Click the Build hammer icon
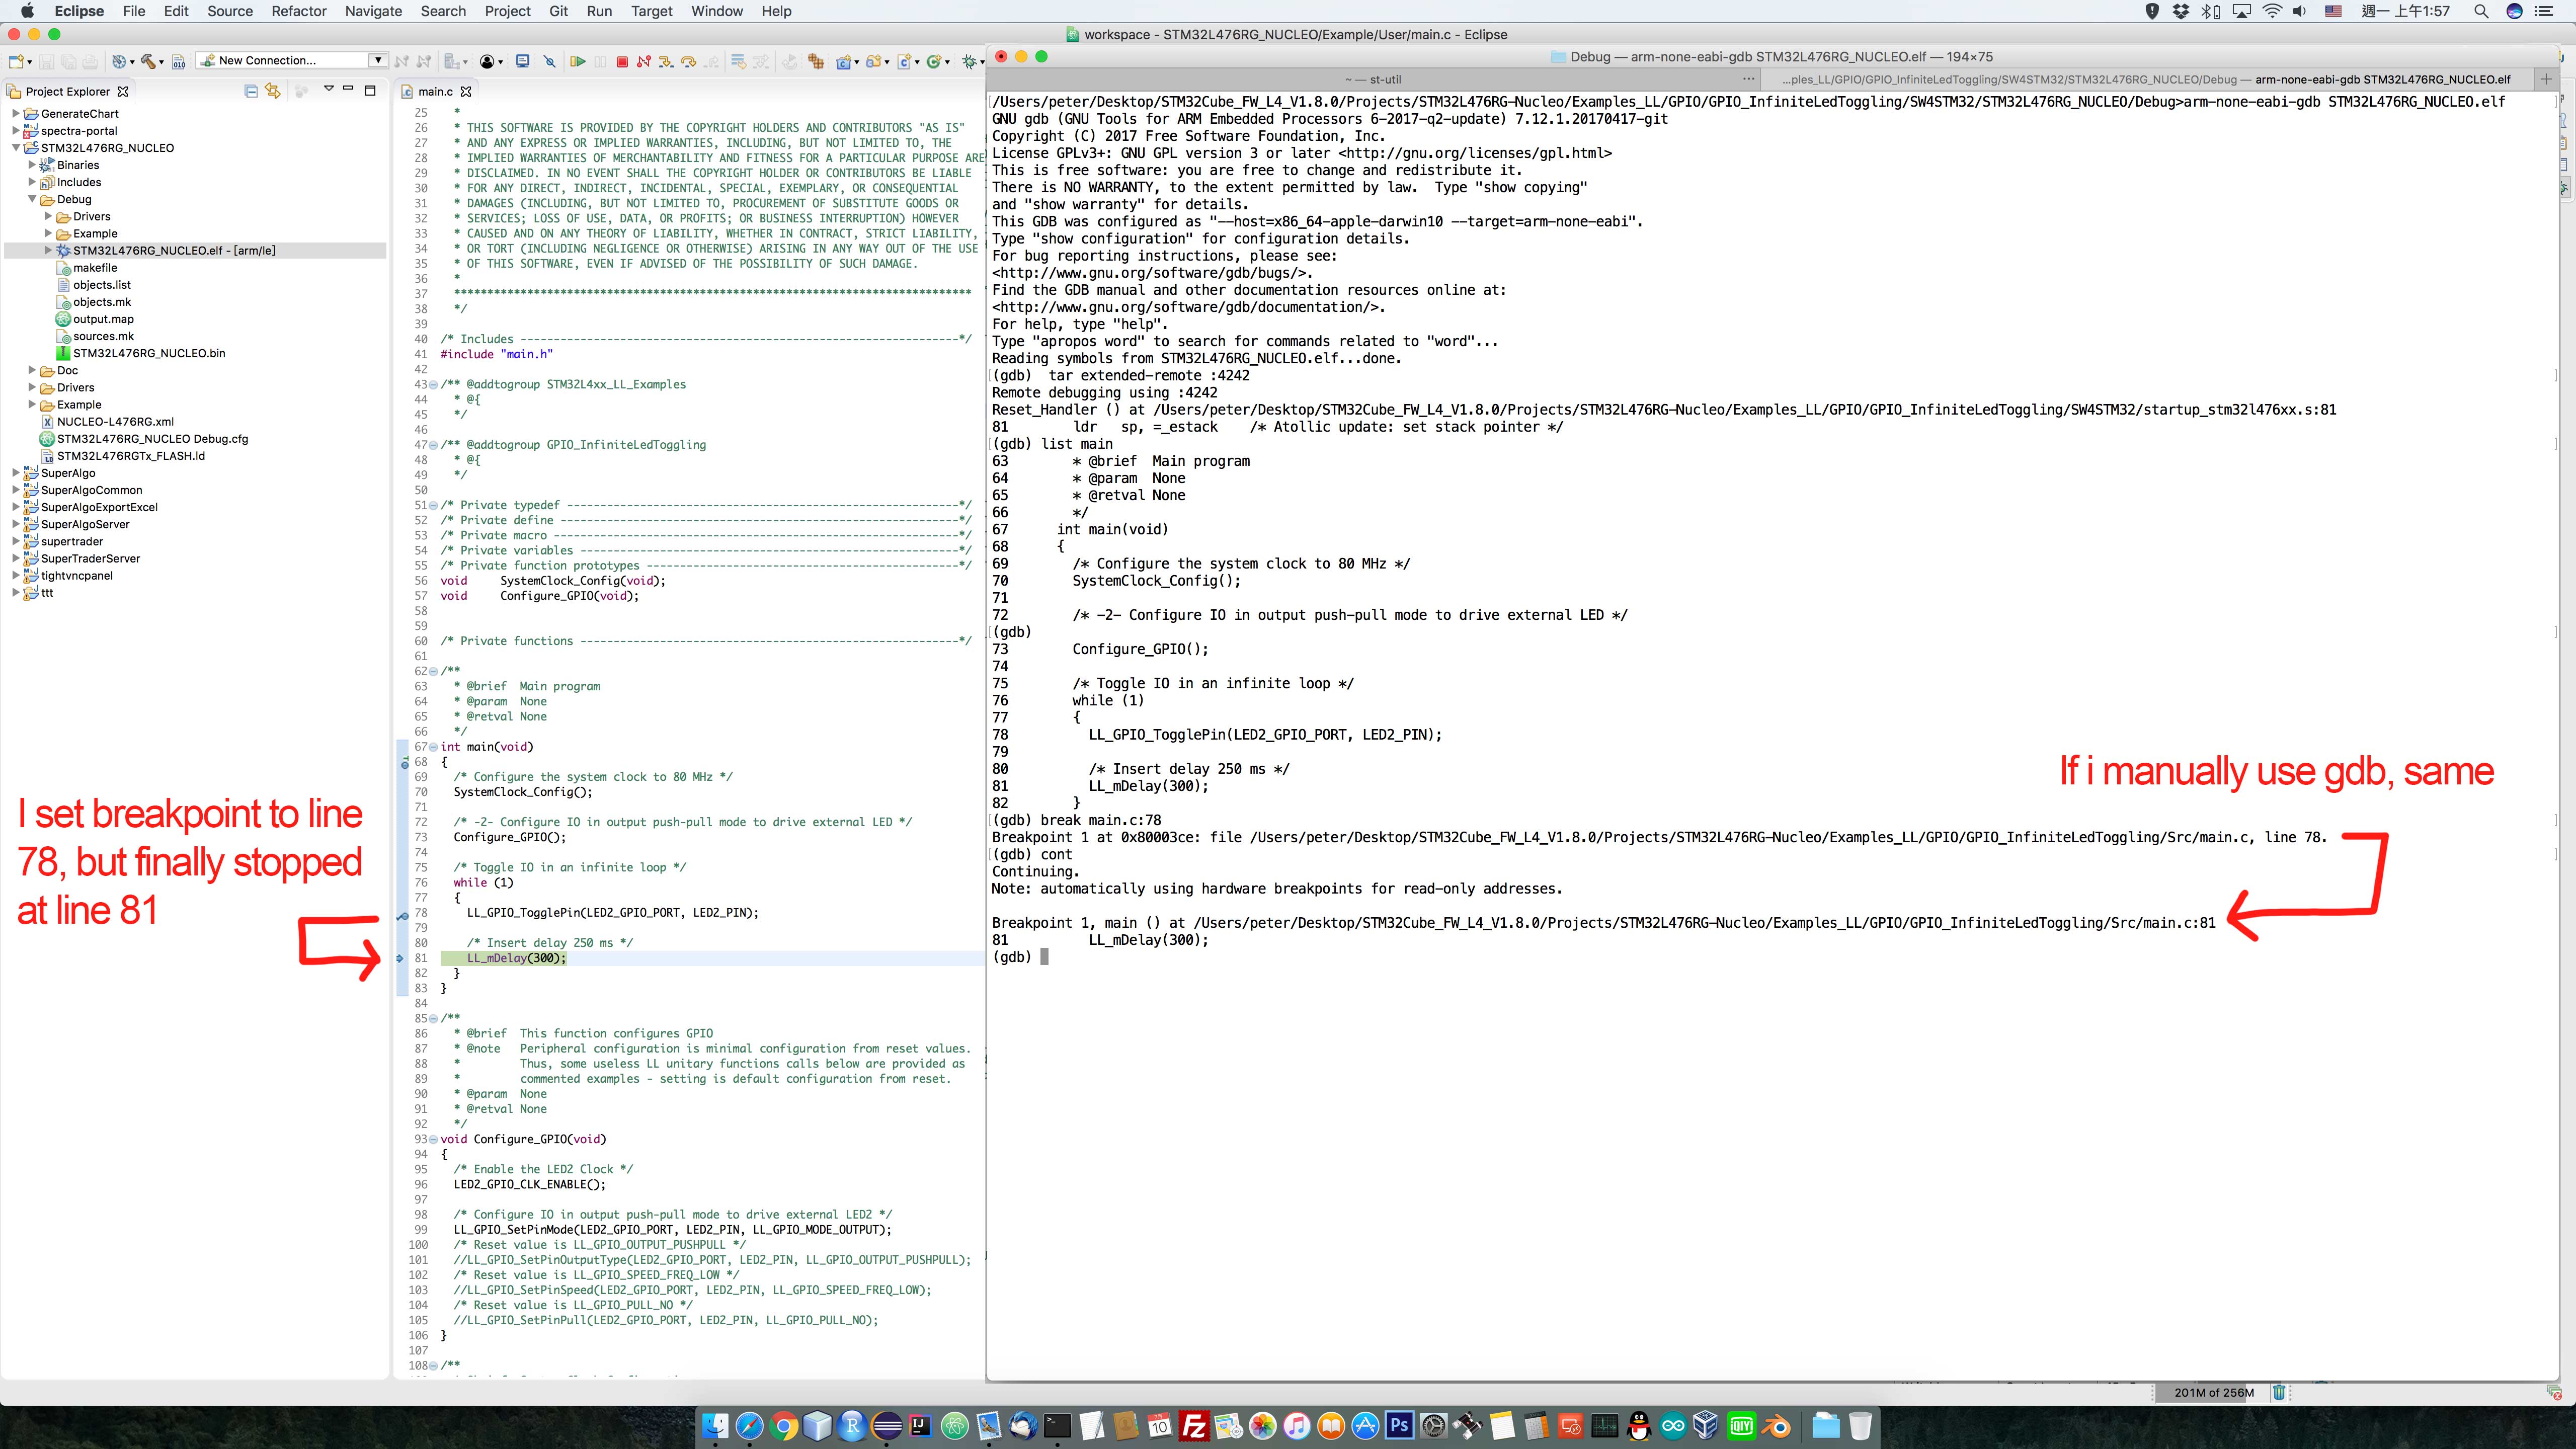The height and width of the screenshot is (1449, 2576). click(148, 62)
